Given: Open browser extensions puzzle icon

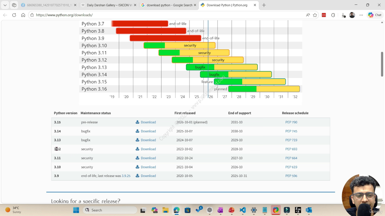Looking at the screenshot, I should pyautogui.click(x=333, y=15).
